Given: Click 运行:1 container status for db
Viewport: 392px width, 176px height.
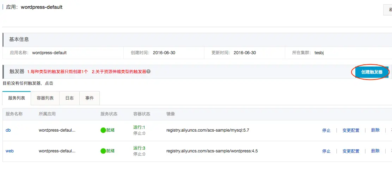Looking at the screenshot, I should pyautogui.click(x=139, y=127).
